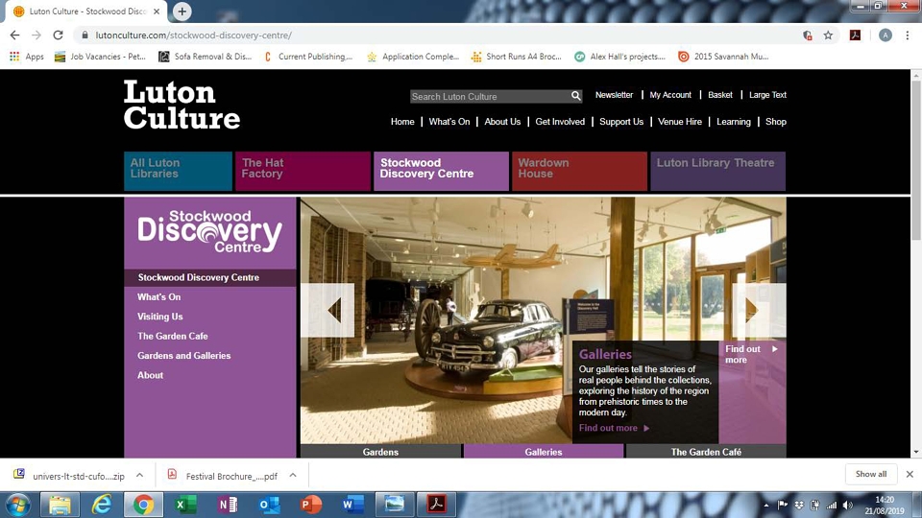Open Outlook from the taskbar

(269, 505)
